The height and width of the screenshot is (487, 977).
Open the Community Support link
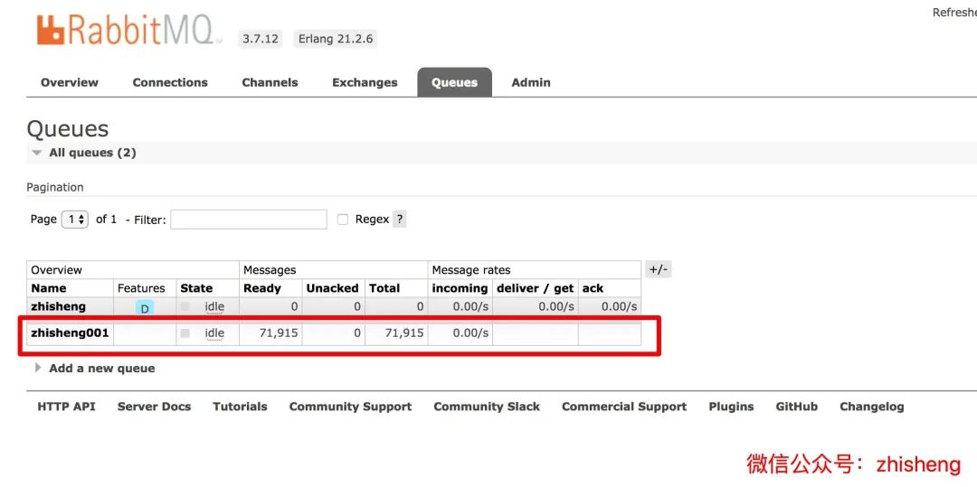tap(350, 407)
